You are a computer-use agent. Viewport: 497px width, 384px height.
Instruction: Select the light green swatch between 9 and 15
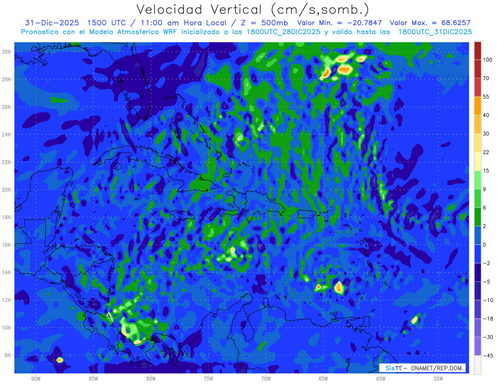[x=478, y=180]
